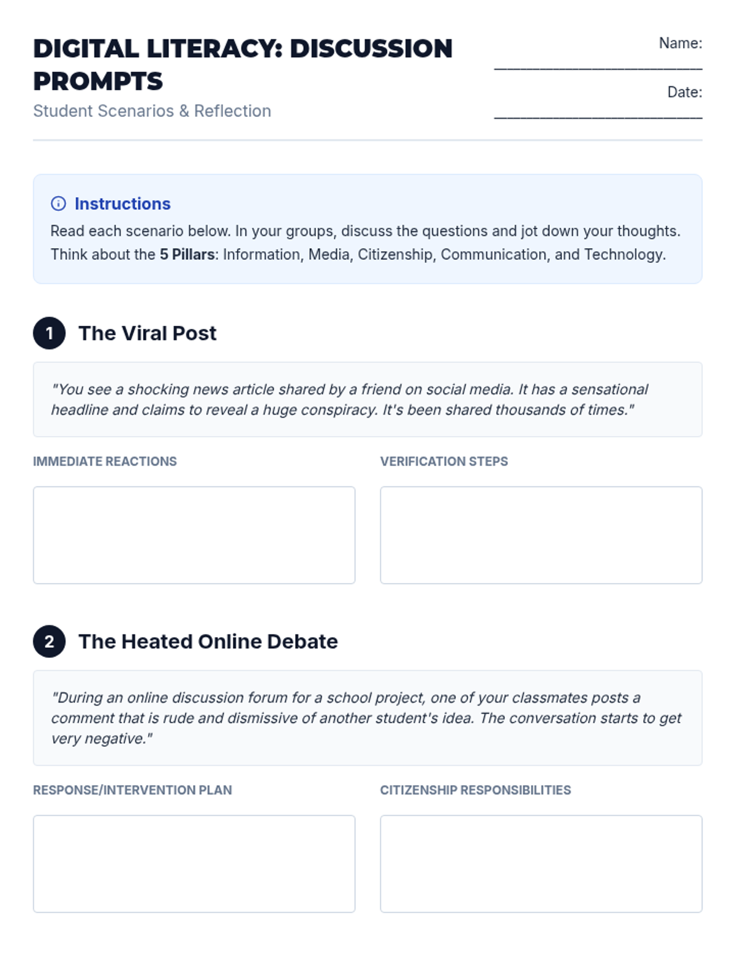Click the Student Scenarios & Reflection subtitle
This screenshot has height=980, width=735.
click(152, 111)
